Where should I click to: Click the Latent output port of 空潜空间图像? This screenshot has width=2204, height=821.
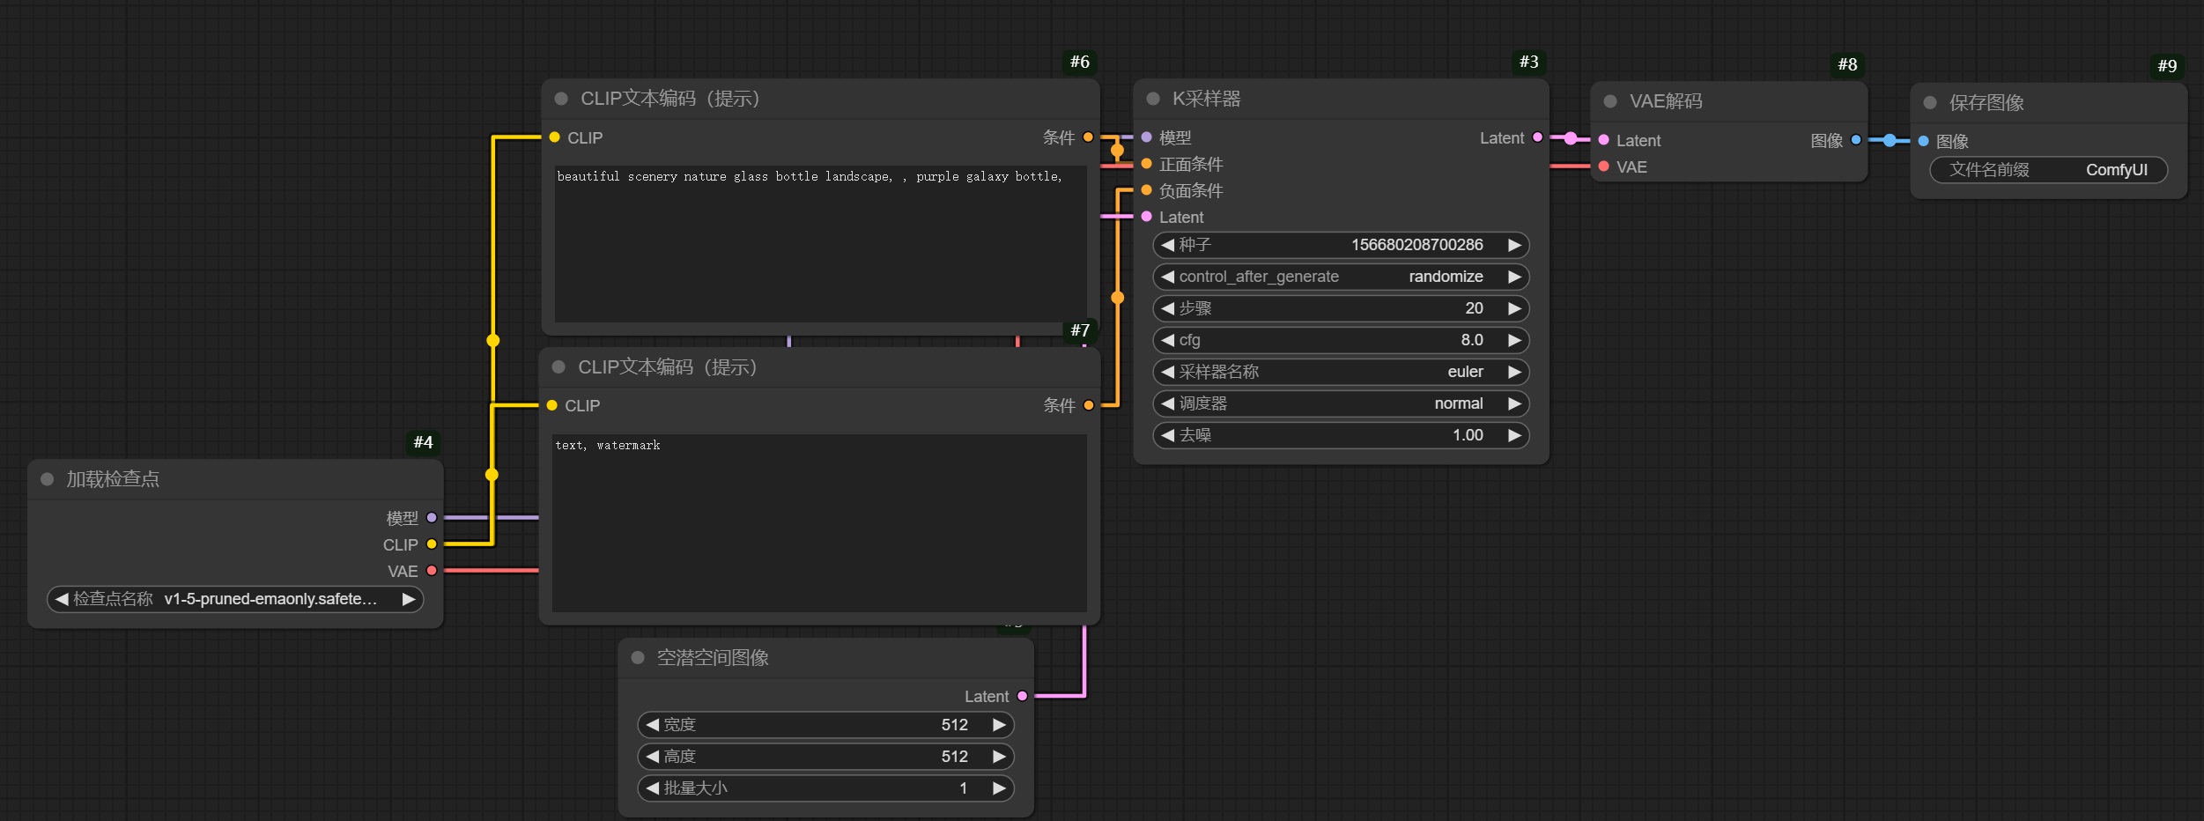click(1022, 696)
